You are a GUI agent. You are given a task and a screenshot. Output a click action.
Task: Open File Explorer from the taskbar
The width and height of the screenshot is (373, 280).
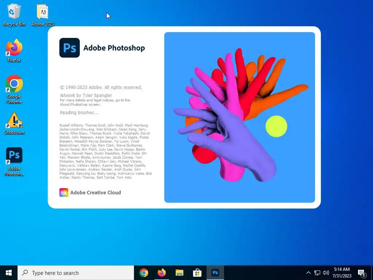pyautogui.click(x=179, y=273)
